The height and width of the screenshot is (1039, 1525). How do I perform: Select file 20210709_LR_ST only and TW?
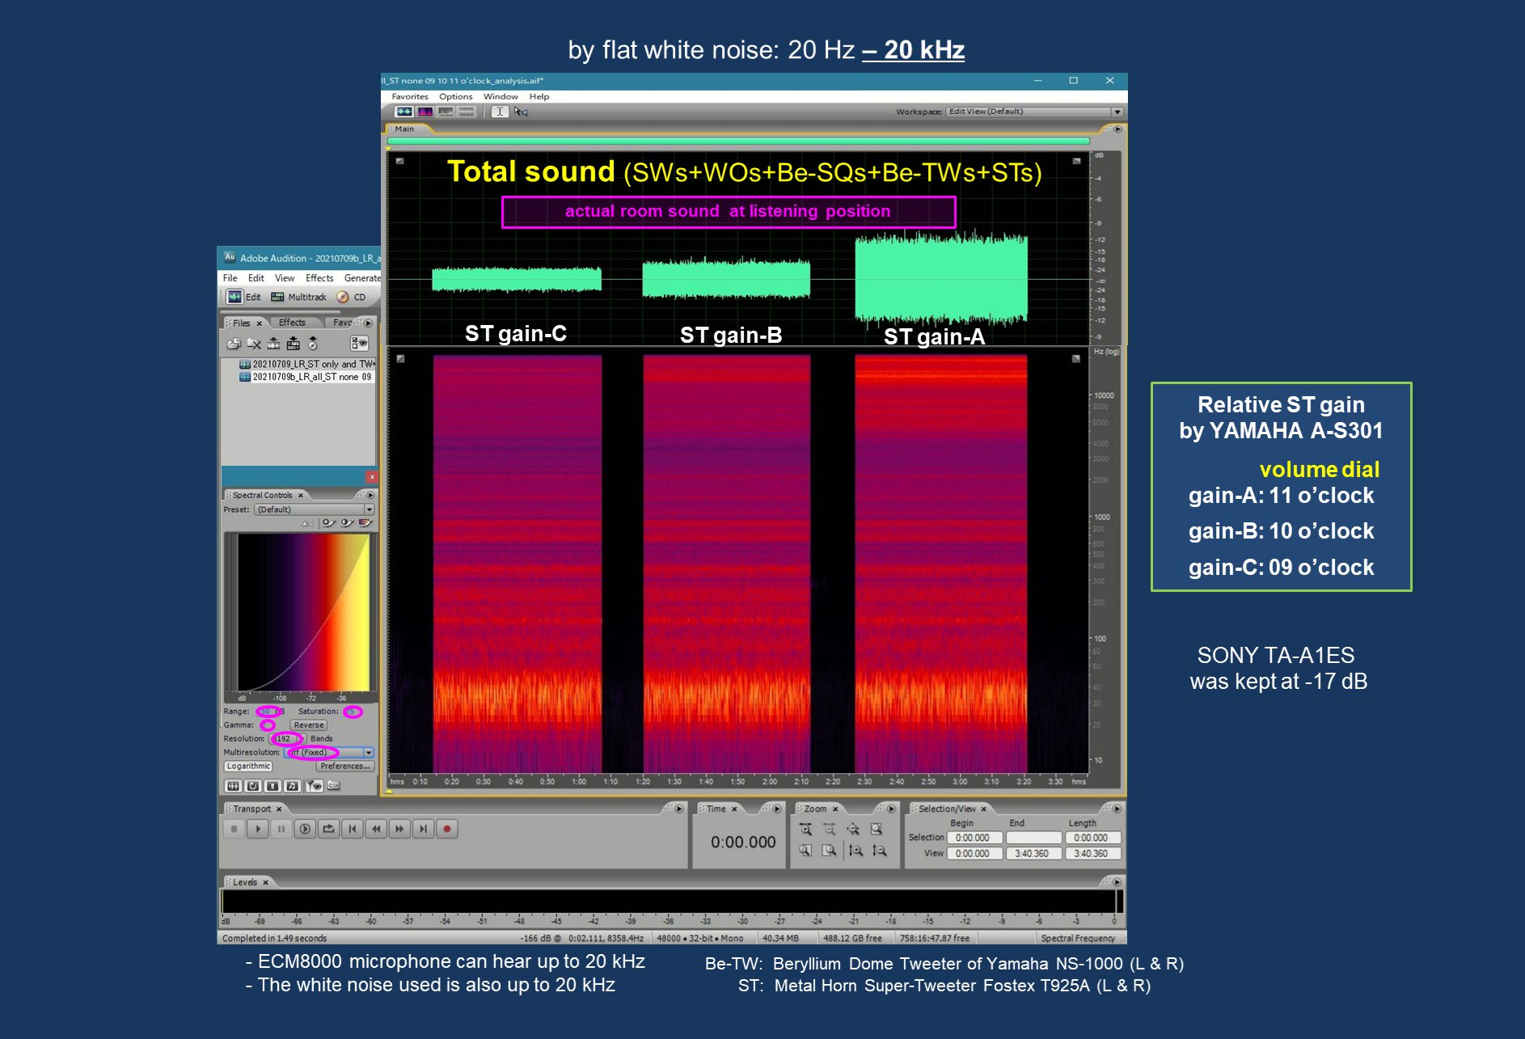coord(307,364)
